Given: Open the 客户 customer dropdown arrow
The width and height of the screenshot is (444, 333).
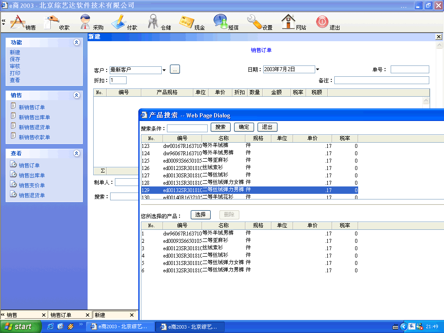Looking at the screenshot, I should [x=164, y=70].
